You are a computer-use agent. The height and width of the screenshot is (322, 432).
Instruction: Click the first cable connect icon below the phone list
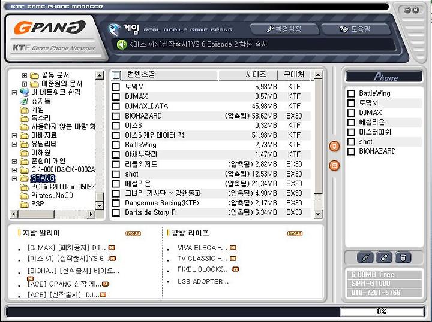365,258
